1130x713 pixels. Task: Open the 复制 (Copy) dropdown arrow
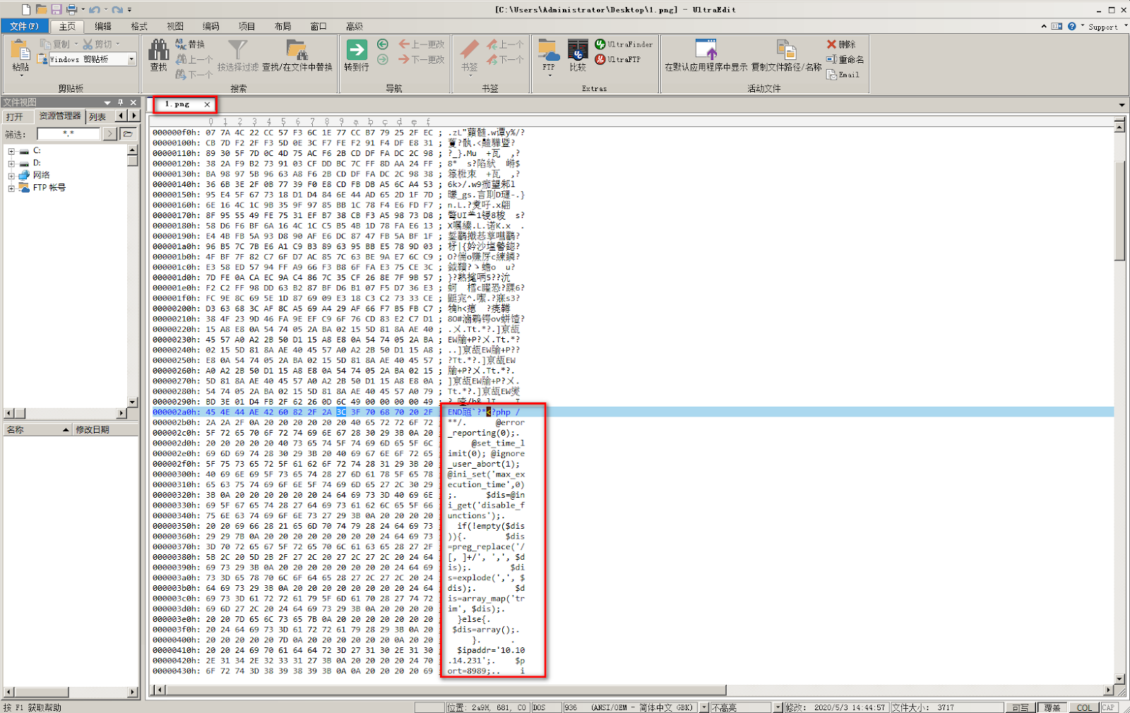(x=76, y=44)
